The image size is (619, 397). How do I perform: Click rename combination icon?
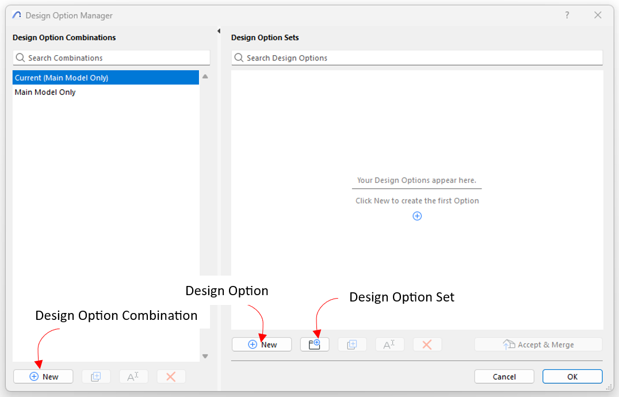point(133,376)
